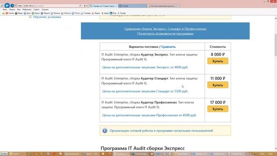Go back using the browser back arrow
The width and height of the screenshot is (277, 156).
(7, 6)
